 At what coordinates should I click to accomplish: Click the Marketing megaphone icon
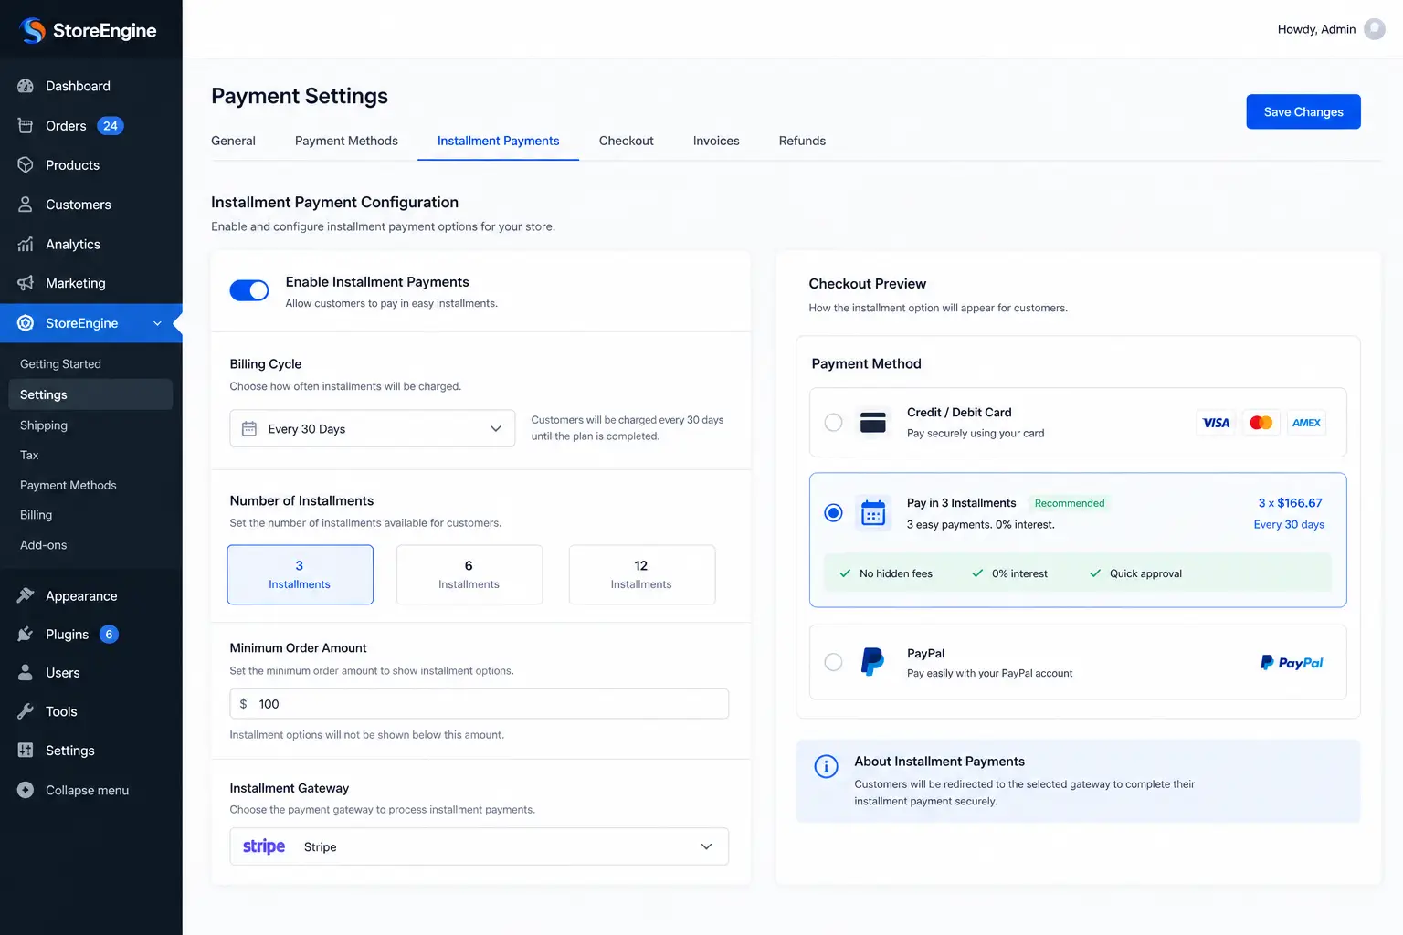(x=26, y=283)
